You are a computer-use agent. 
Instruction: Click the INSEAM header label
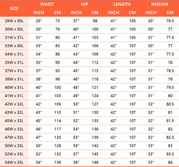pos(160,4)
